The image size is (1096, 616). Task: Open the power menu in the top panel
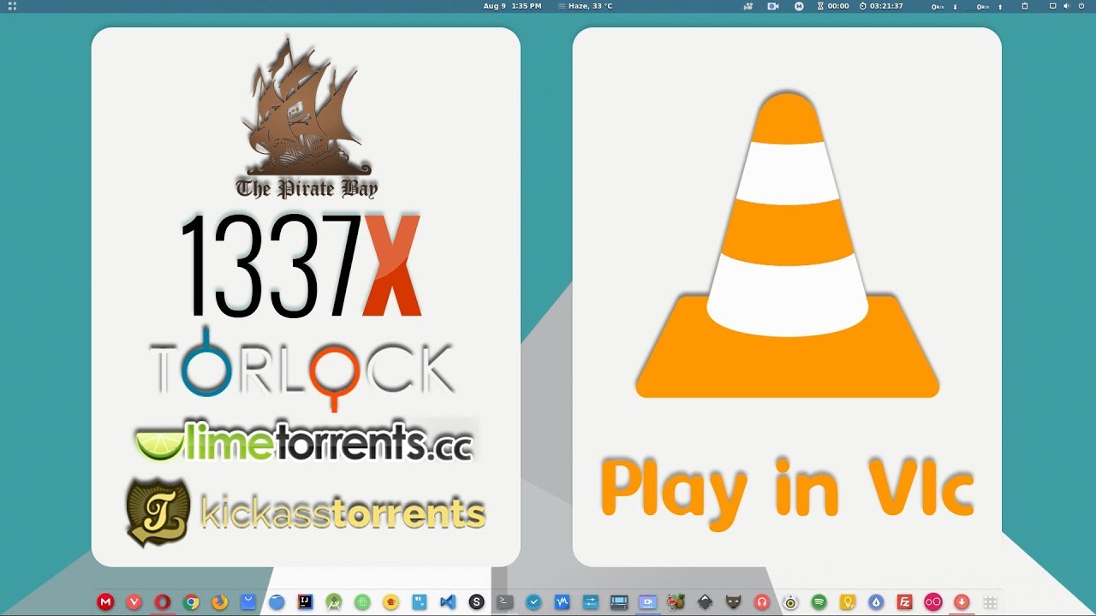pos(1082,6)
